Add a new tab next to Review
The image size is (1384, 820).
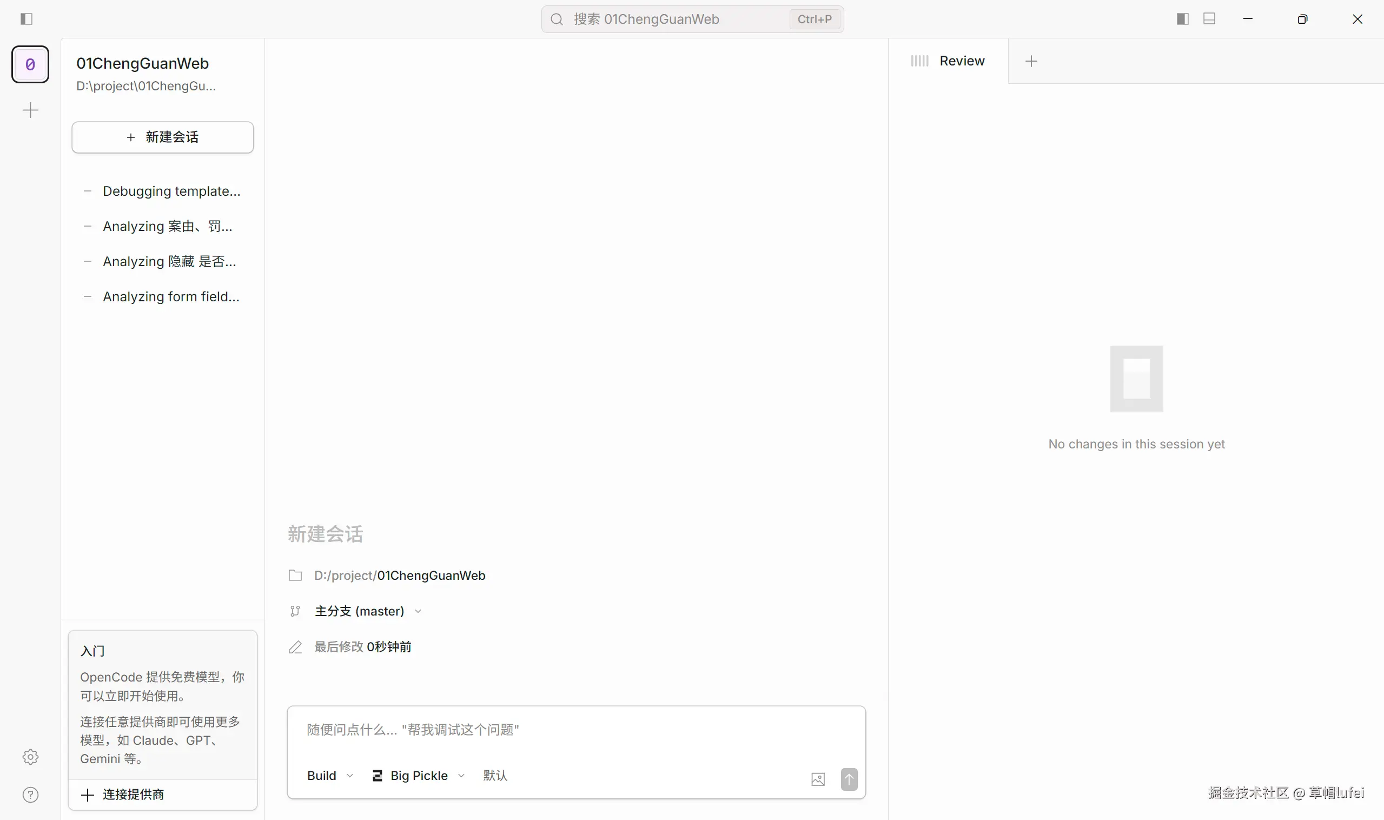[1031, 61]
